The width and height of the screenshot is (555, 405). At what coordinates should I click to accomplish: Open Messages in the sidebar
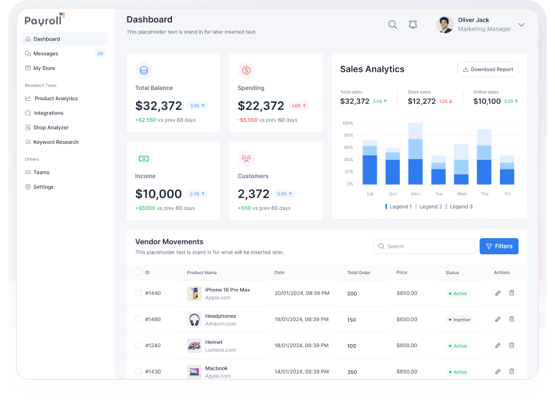tap(46, 54)
